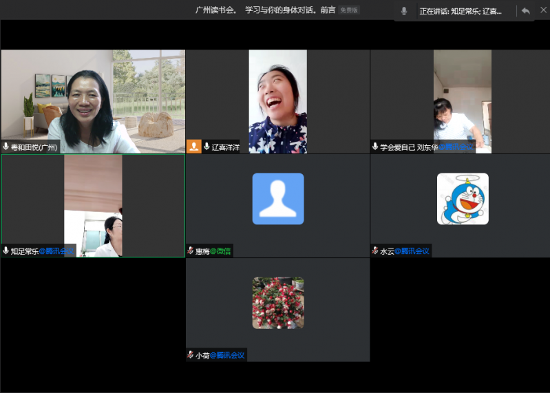This screenshot has width=550, height=393.
Task: Select 辽喜洋洋 laughing video tile
Action: tap(277, 96)
